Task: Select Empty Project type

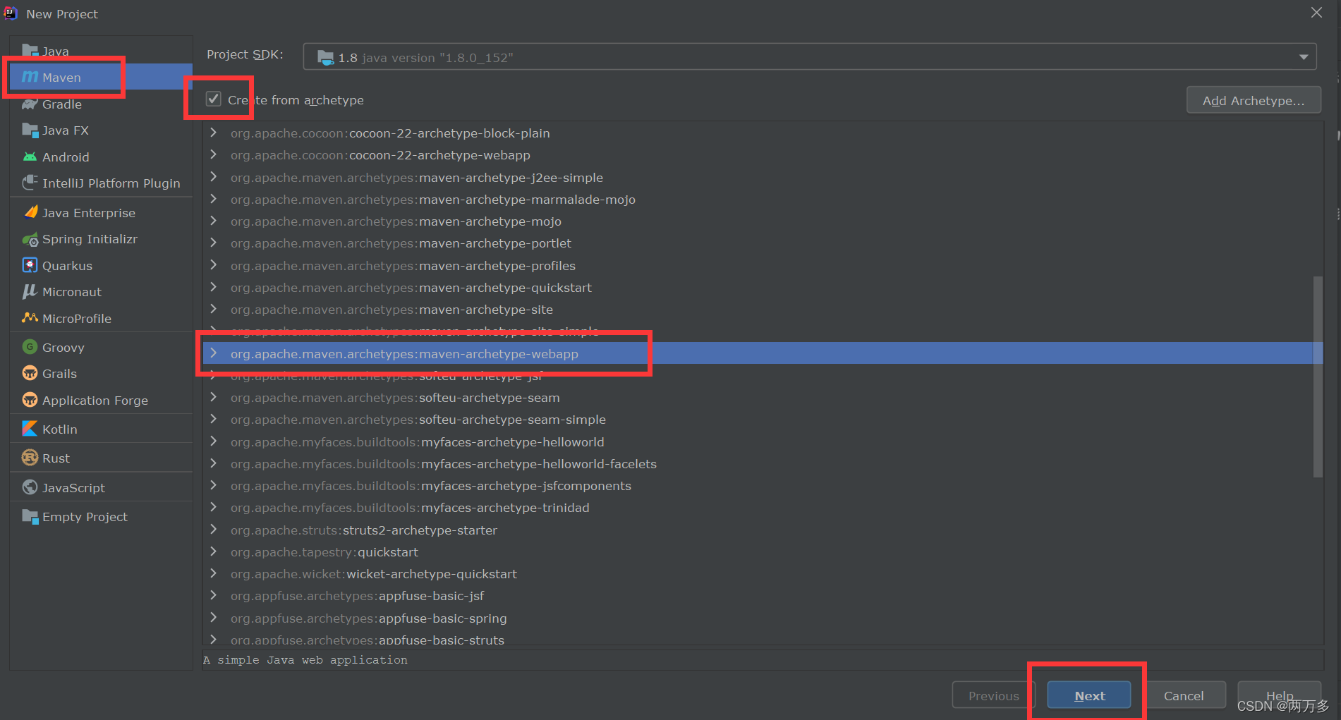Action: click(x=101, y=516)
